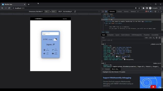This screenshot has height=91, width=163.
Task: Focus the styles Filter field
Action: pos(123,38)
